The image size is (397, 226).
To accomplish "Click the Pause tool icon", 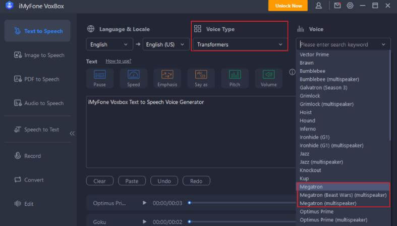I will [x=100, y=78].
